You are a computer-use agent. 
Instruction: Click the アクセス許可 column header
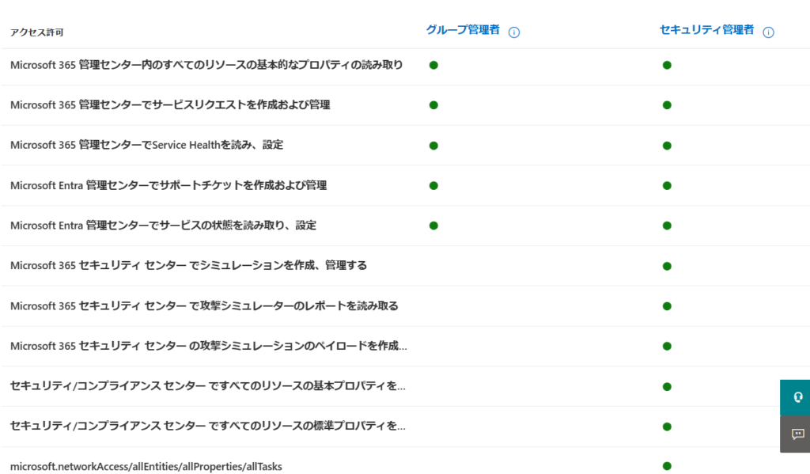click(x=36, y=32)
